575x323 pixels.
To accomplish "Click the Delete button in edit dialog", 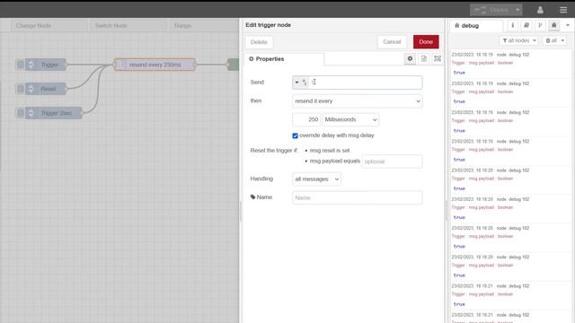I will (x=259, y=42).
